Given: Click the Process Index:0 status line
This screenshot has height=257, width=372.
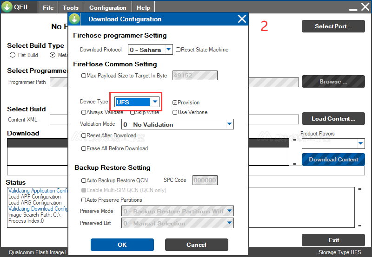Looking at the screenshot, I should pos(26,221).
